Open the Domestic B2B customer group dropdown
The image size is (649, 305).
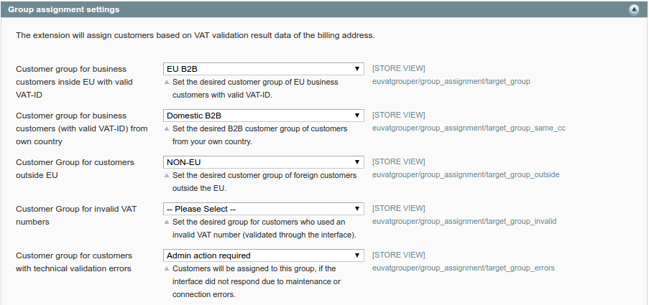point(264,116)
